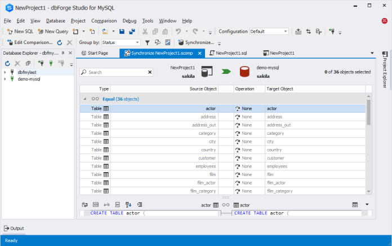The height and width of the screenshot is (246, 392).
Task: Open the document tabs list dropdown arrow
Action: [372, 53]
